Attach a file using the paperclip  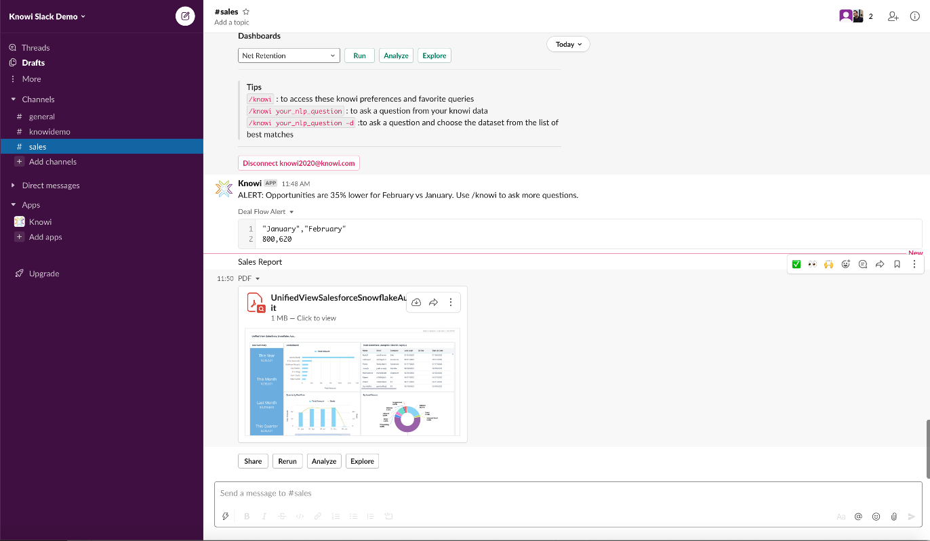894,517
